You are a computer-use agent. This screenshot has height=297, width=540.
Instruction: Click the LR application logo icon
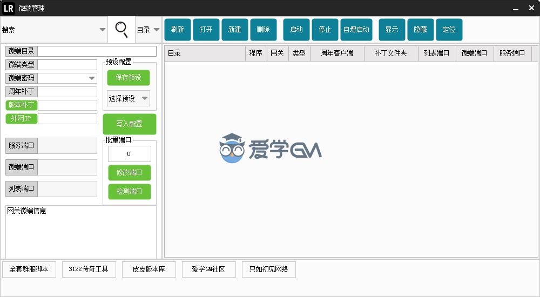click(x=9, y=8)
